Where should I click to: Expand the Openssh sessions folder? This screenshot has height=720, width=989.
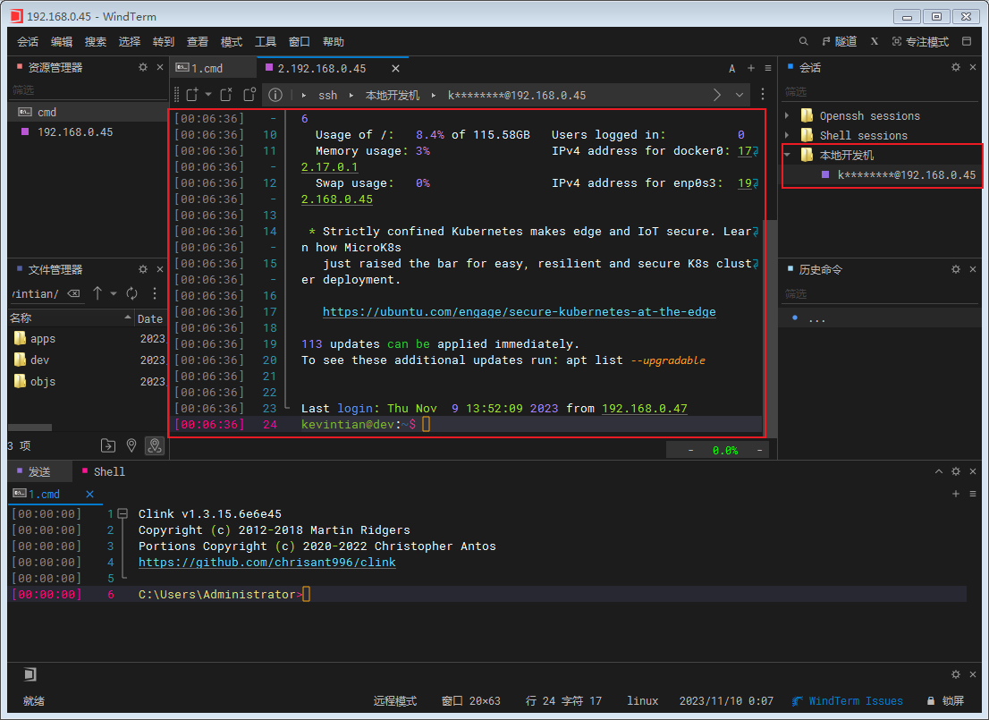click(x=787, y=116)
